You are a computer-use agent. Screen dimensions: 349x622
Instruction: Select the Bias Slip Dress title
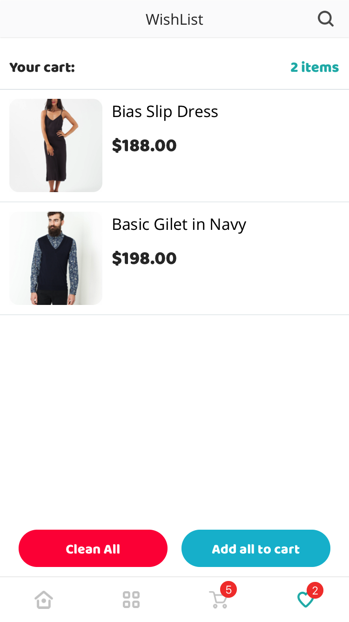point(165,112)
